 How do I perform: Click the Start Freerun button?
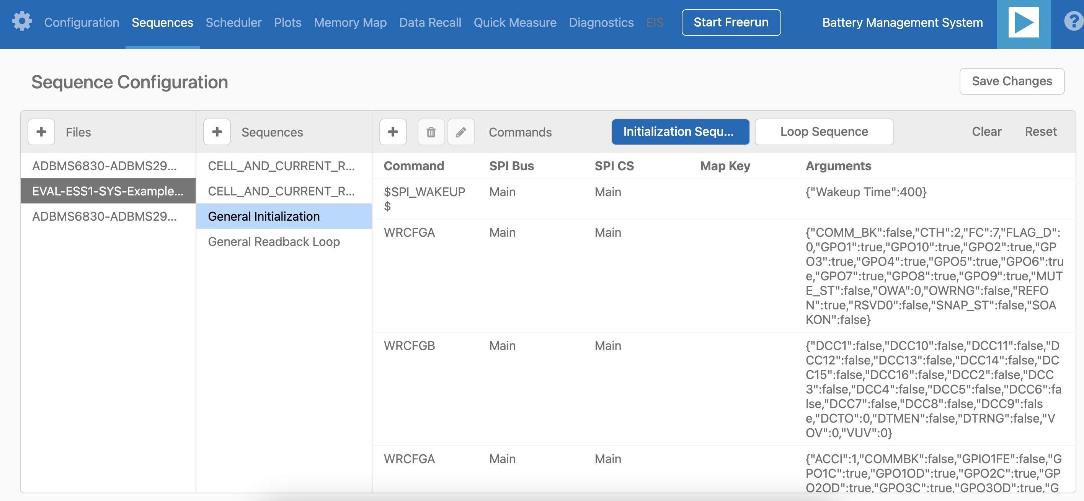click(x=731, y=22)
